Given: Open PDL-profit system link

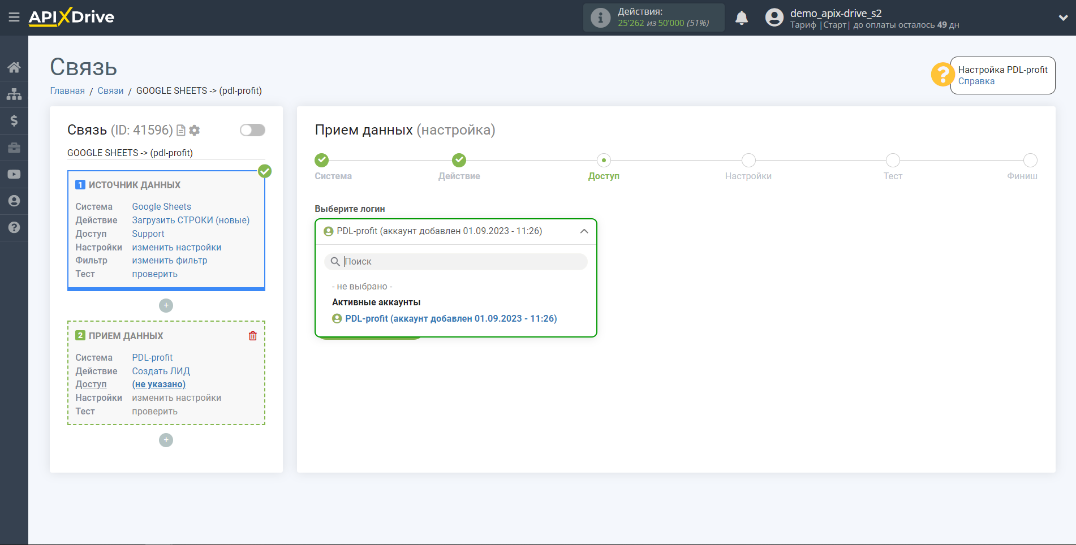Looking at the screenshot, I should (152, 358).
